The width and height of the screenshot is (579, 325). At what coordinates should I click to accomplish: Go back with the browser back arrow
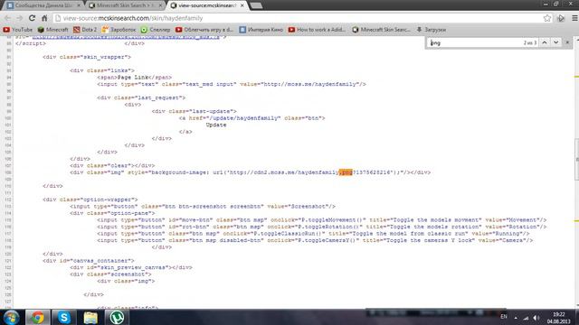[7, 18]
